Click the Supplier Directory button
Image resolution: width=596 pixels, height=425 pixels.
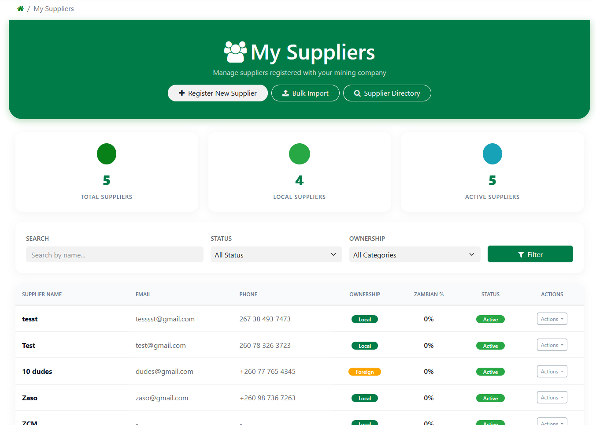pos(387,93)
